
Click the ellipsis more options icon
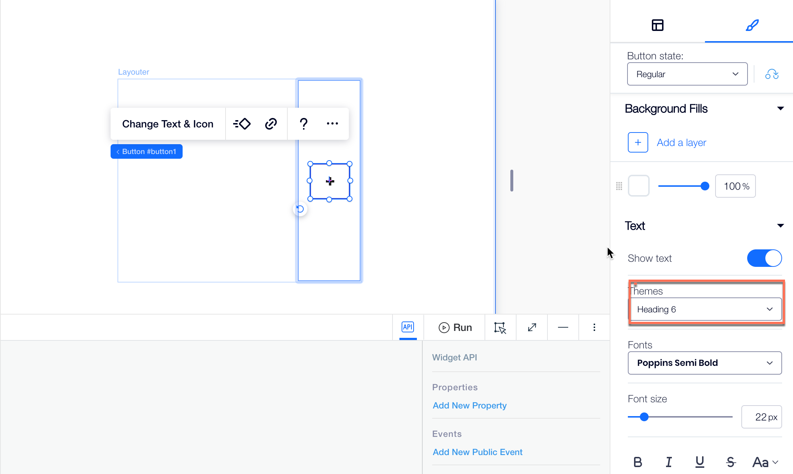tap(332, 123)
